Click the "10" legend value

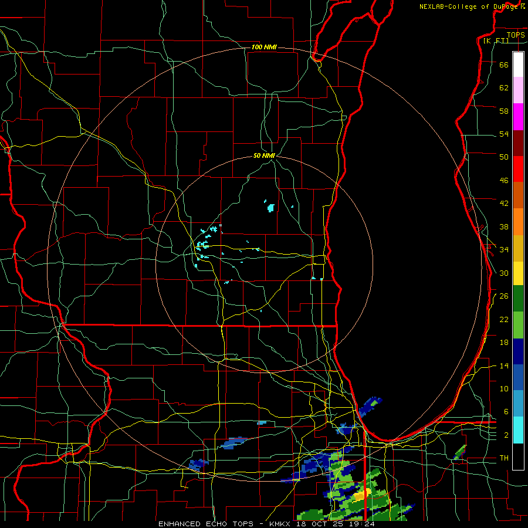coord(504,388)
